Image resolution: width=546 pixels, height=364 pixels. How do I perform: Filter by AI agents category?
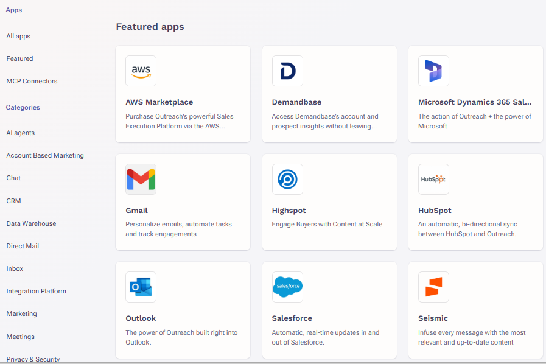[x=20, y=133]
